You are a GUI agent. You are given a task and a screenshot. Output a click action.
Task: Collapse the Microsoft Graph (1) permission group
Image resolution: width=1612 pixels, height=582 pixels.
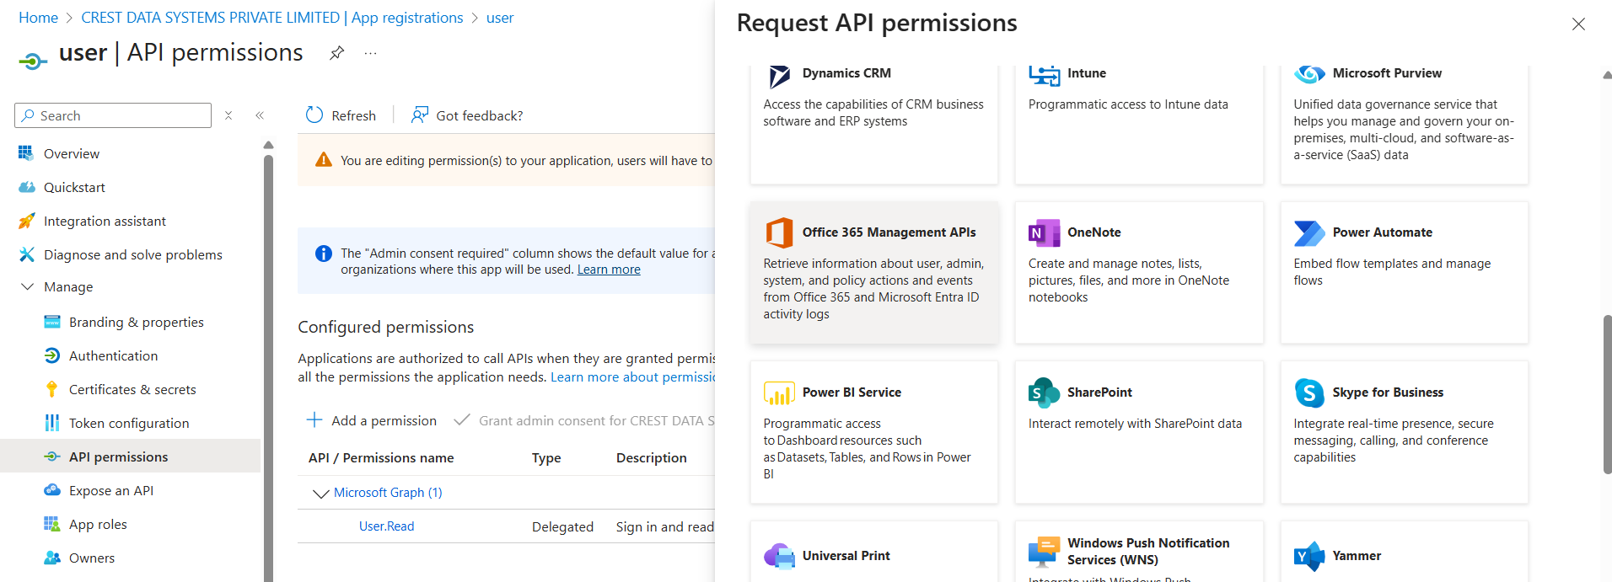[320, 494]
